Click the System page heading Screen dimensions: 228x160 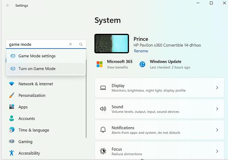tap(108, 20)
